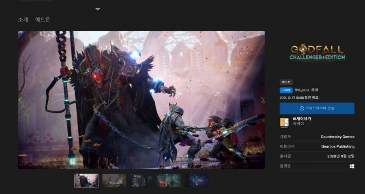Show previous screenshot with left arrow
The image size is (365, 194).
click(x=20, y=100)
